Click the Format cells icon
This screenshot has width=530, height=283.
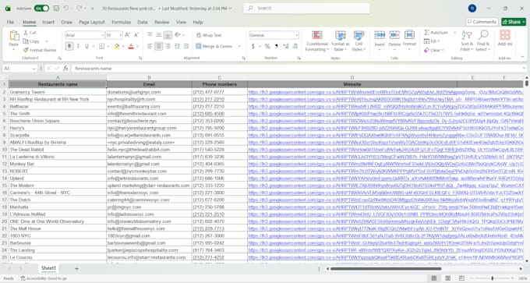[409, 35]
